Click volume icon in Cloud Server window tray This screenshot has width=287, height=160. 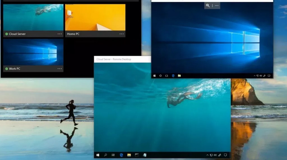click(215, 155)
